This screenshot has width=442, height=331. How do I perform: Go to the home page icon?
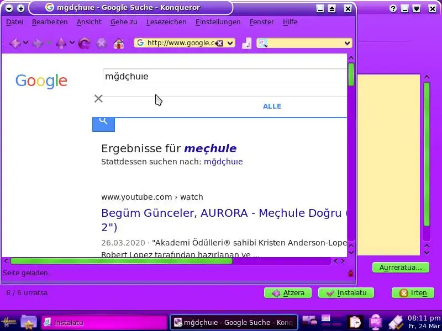(x=119, y=44)
